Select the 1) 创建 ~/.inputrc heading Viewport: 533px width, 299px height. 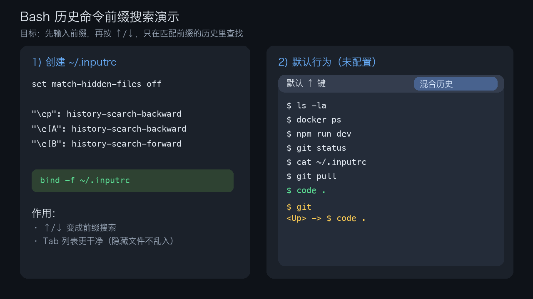pos(75,62)
